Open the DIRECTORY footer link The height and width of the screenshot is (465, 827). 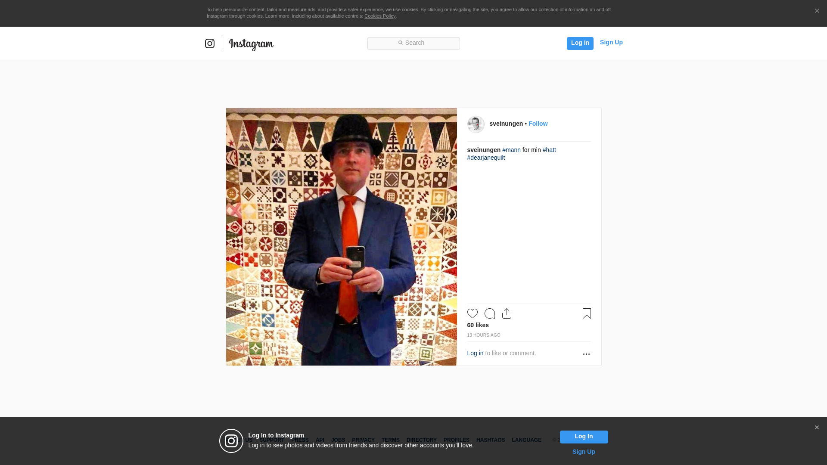[x=422, y=440]
